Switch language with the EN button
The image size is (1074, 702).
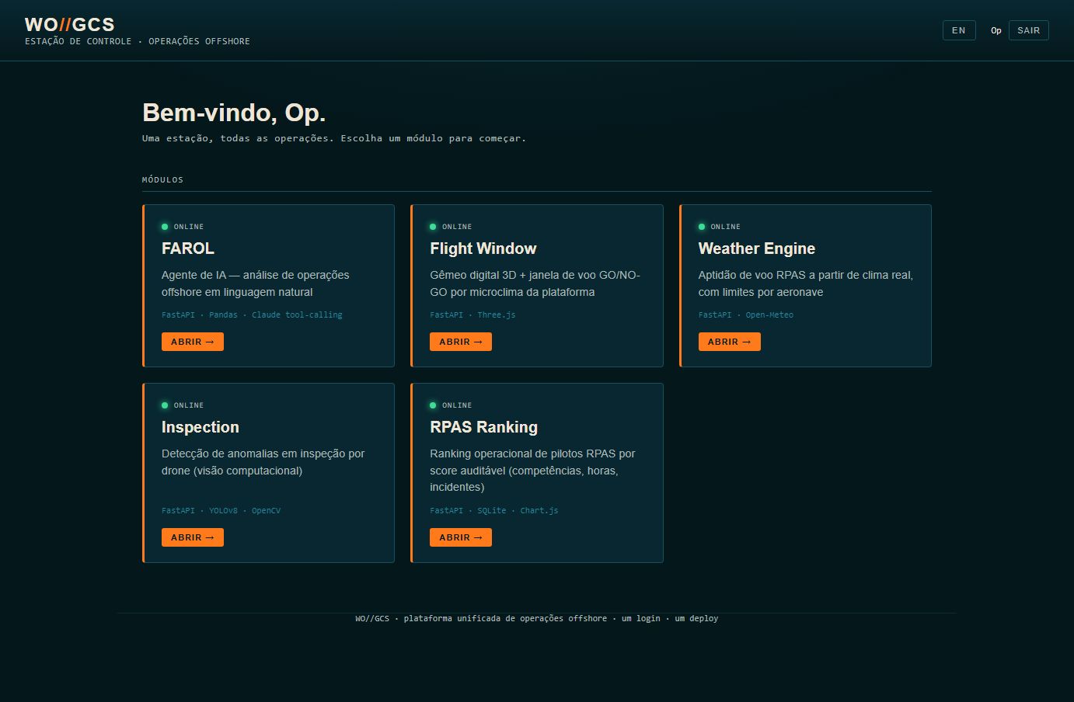(x=959, y=30)
